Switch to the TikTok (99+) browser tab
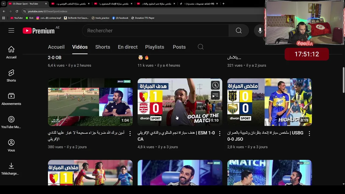Viewport: 345px width, 194px height. [x=199, y=4]
